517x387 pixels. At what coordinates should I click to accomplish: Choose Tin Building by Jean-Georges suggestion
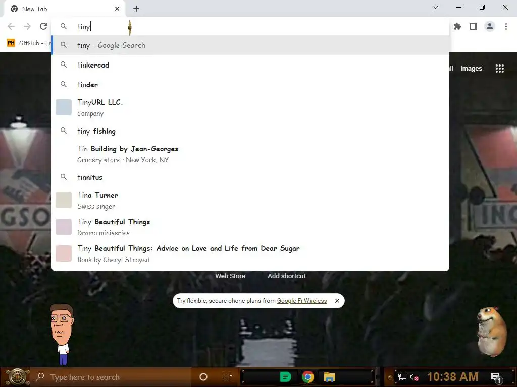tap(250, 154)
